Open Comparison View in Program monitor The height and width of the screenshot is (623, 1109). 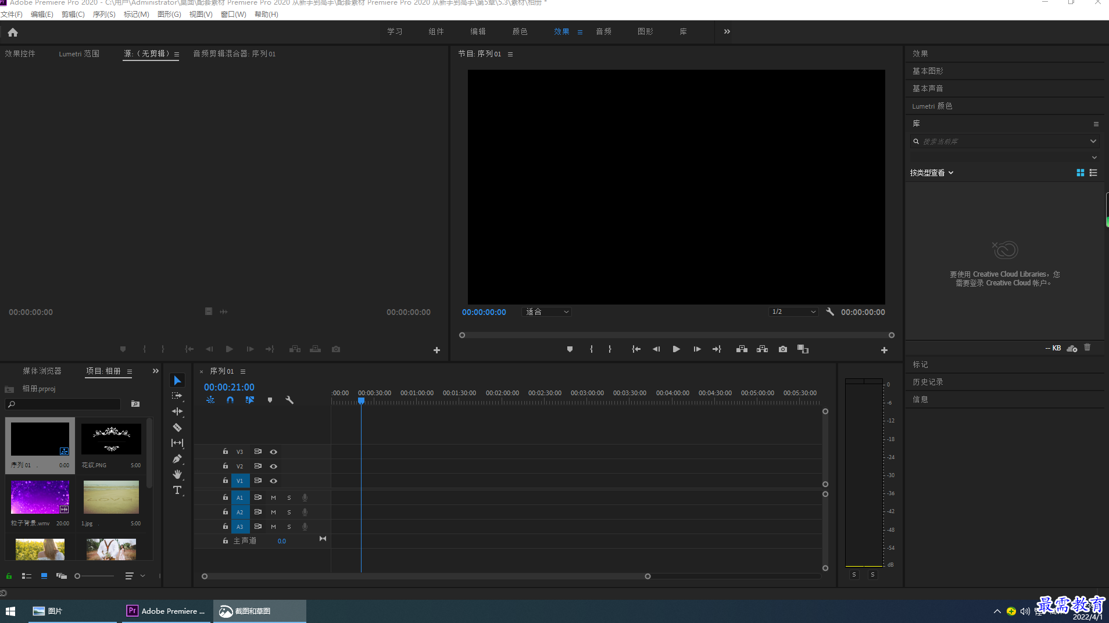coord(803,349)
